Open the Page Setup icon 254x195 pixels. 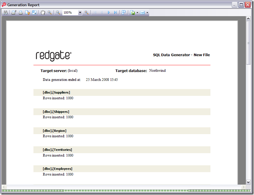(x=27, y=12)
